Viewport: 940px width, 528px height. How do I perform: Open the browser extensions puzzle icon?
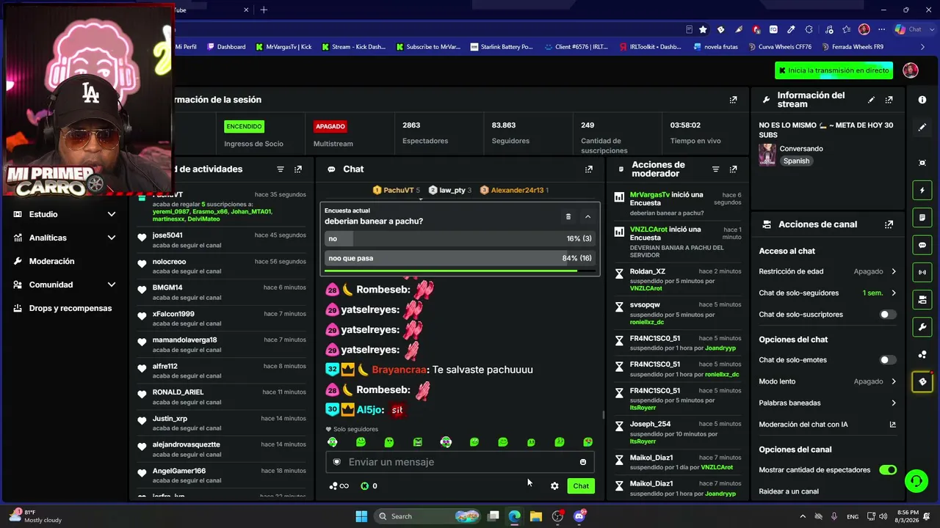click(x=809, y=29)
